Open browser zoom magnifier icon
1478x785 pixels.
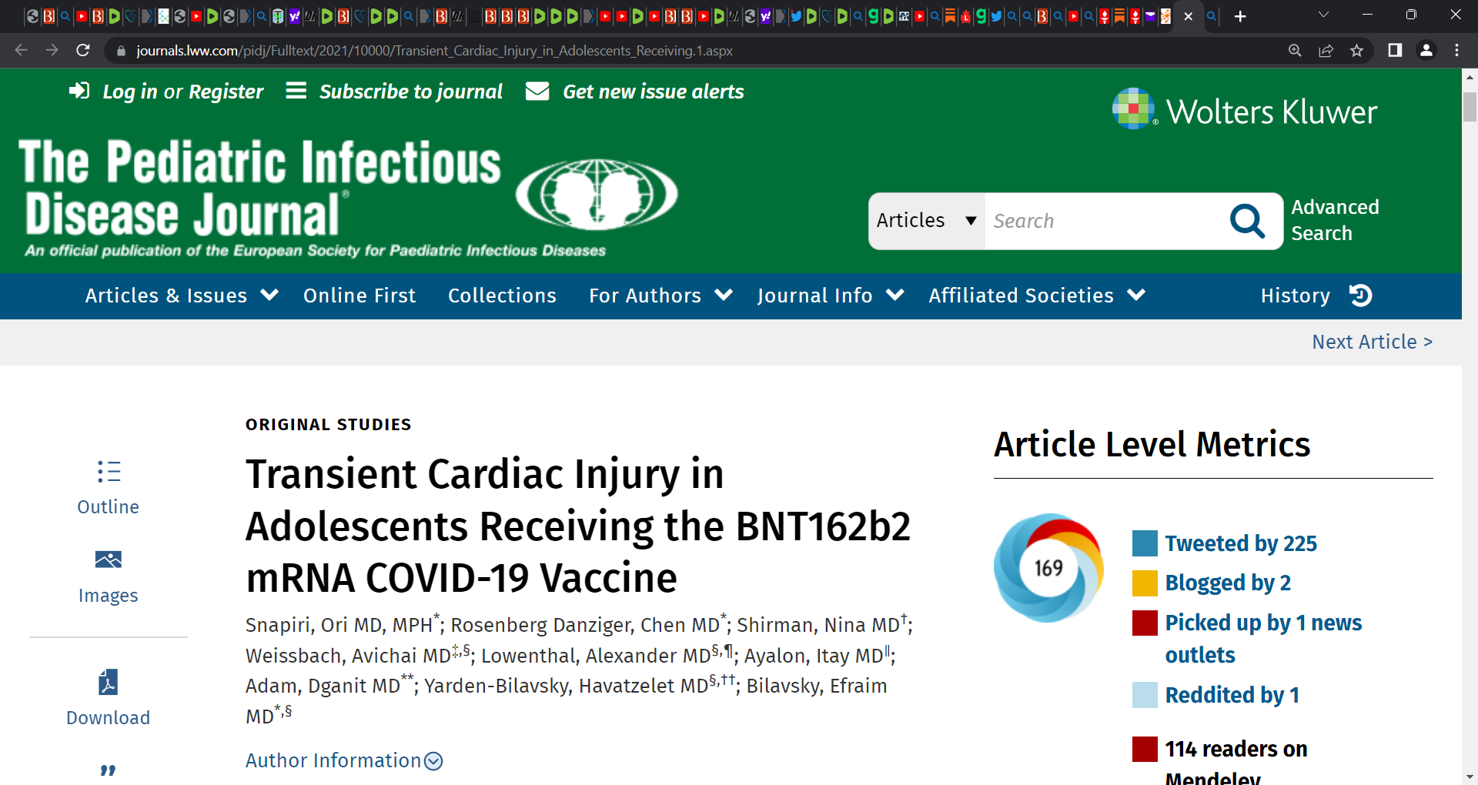1295,51
